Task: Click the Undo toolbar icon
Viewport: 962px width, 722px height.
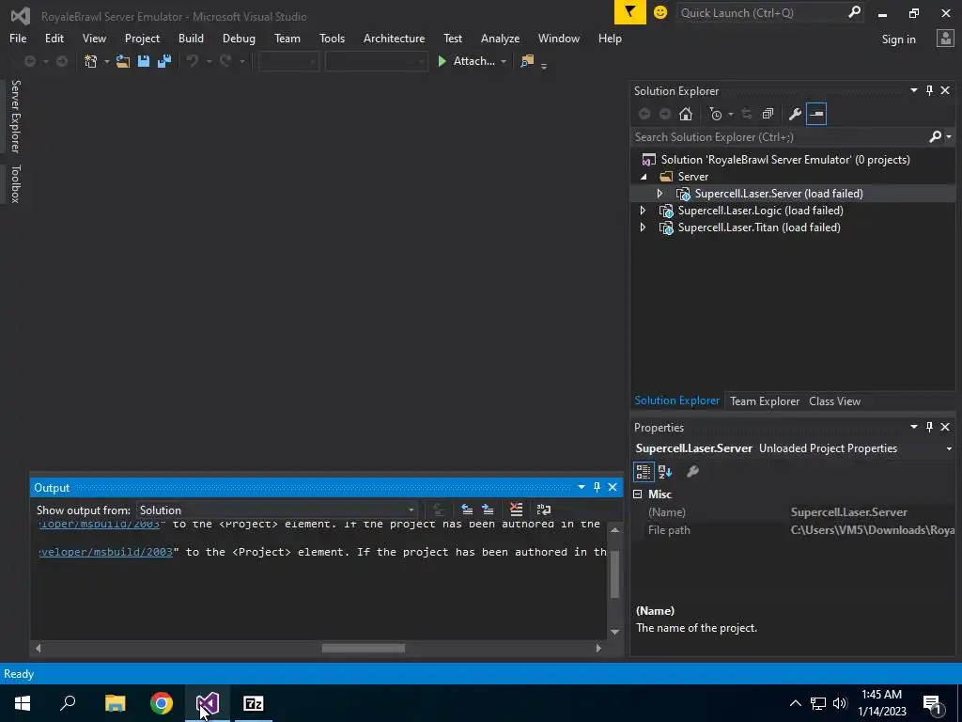Action: tap(193, 61)
